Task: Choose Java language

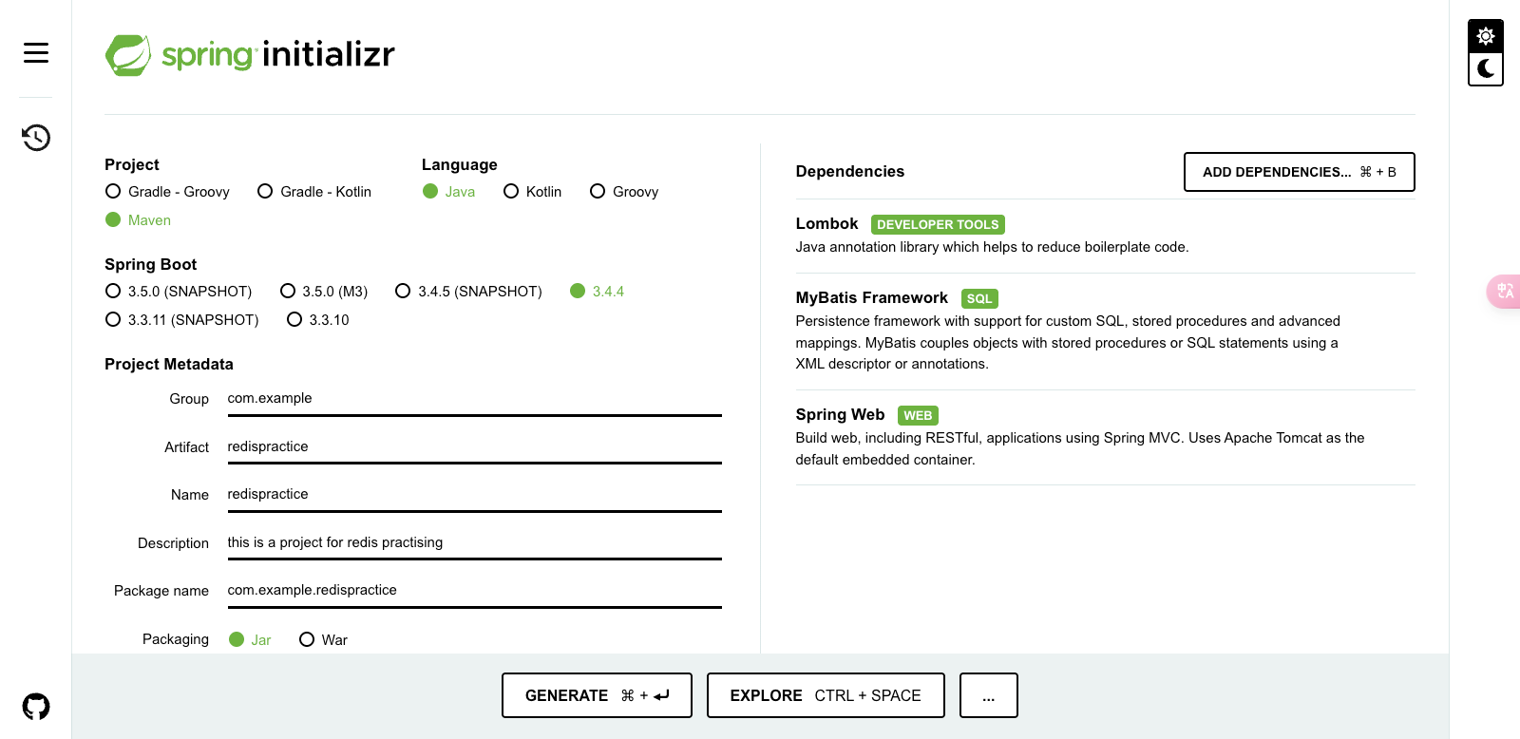Action: [449, 192]
